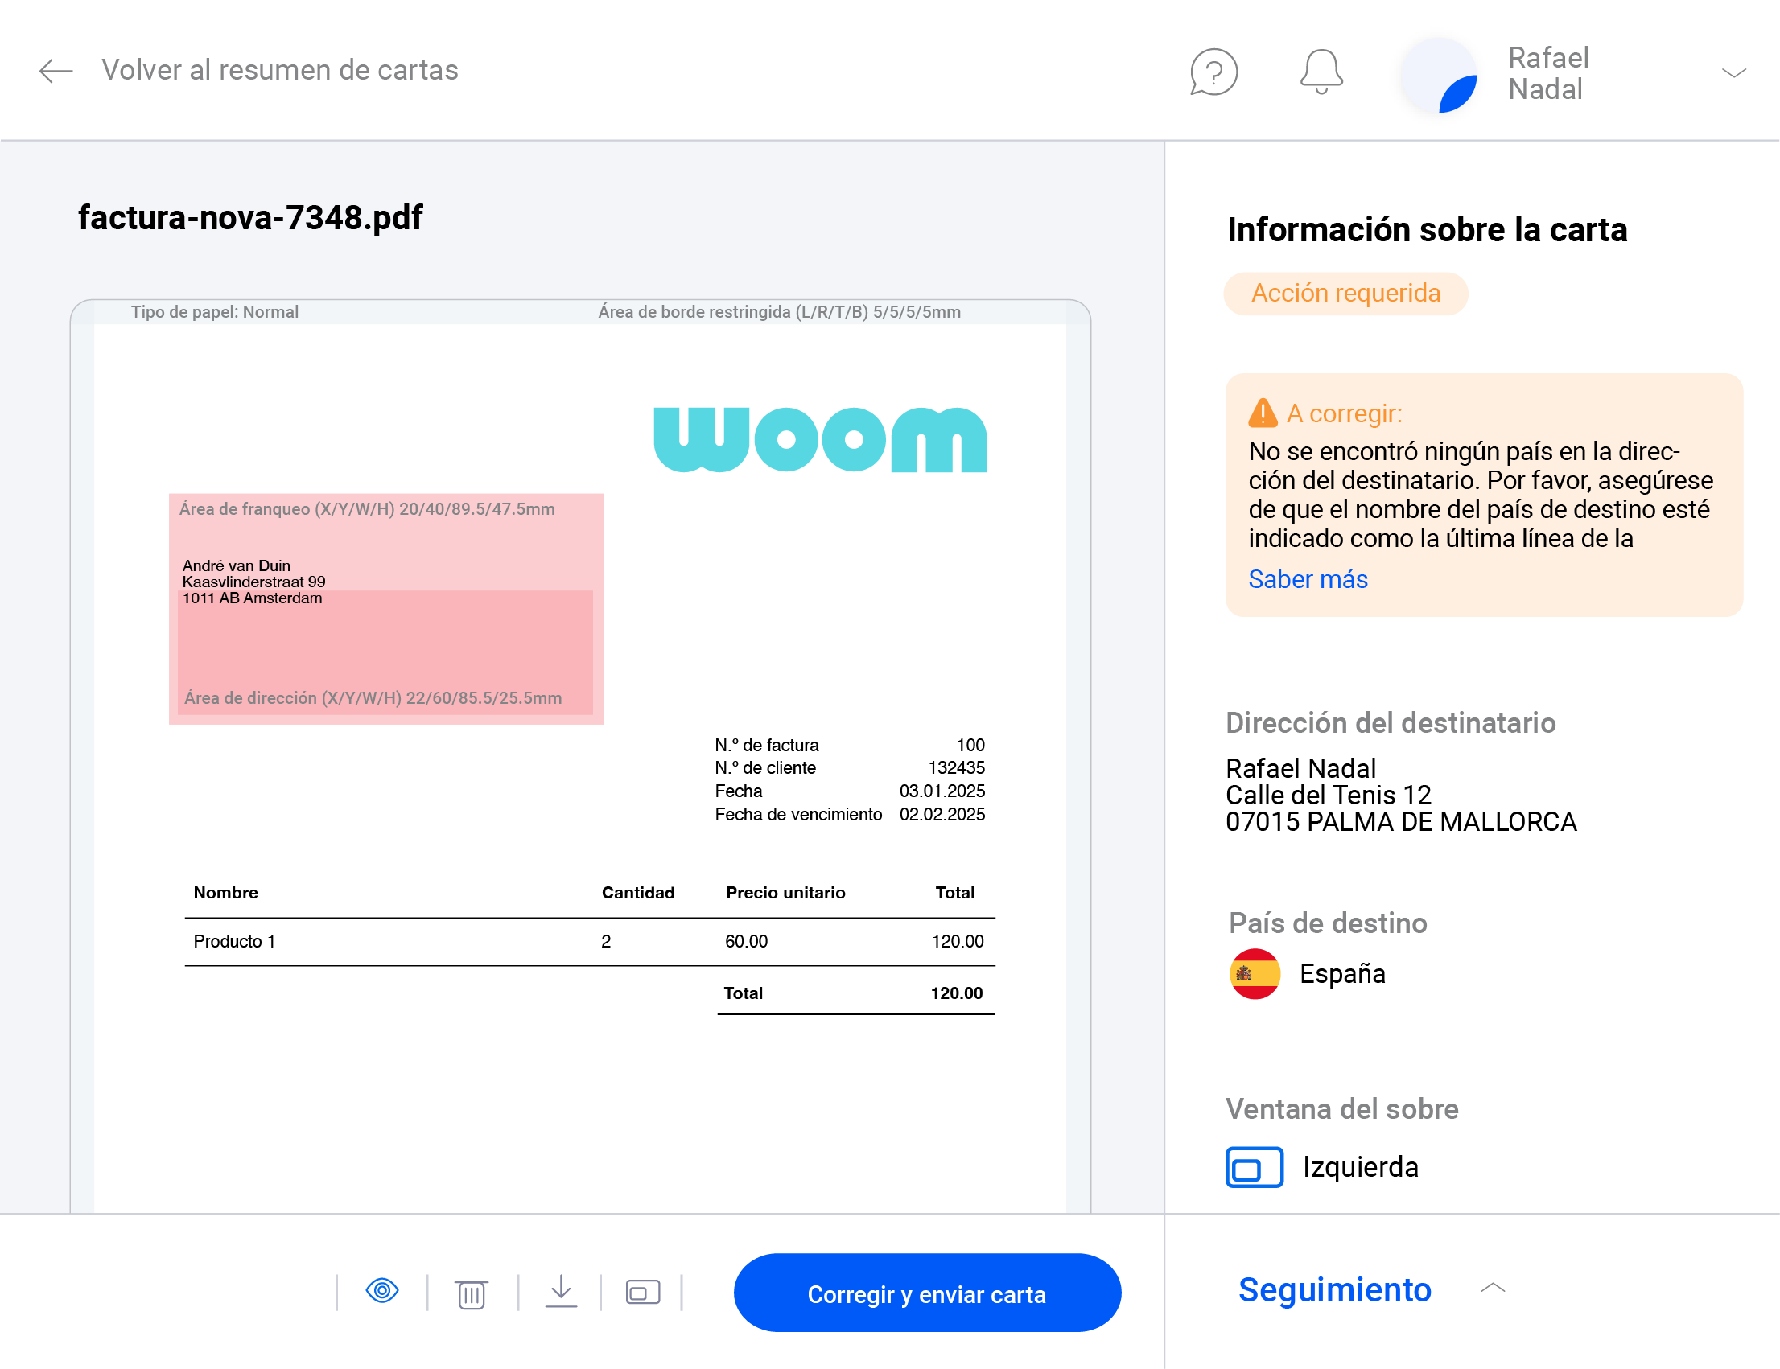The image size is (1780, 1369).
Task: Open the notifications bell
Action: (1321, 72)
